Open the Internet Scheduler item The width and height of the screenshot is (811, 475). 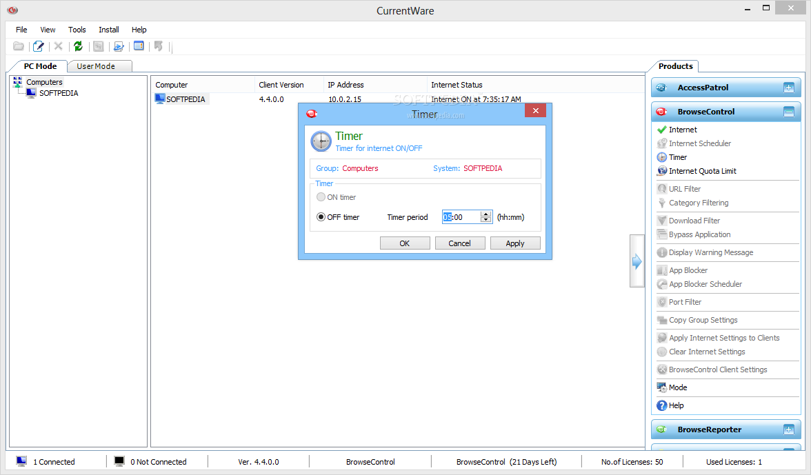(x=694, y=143)
